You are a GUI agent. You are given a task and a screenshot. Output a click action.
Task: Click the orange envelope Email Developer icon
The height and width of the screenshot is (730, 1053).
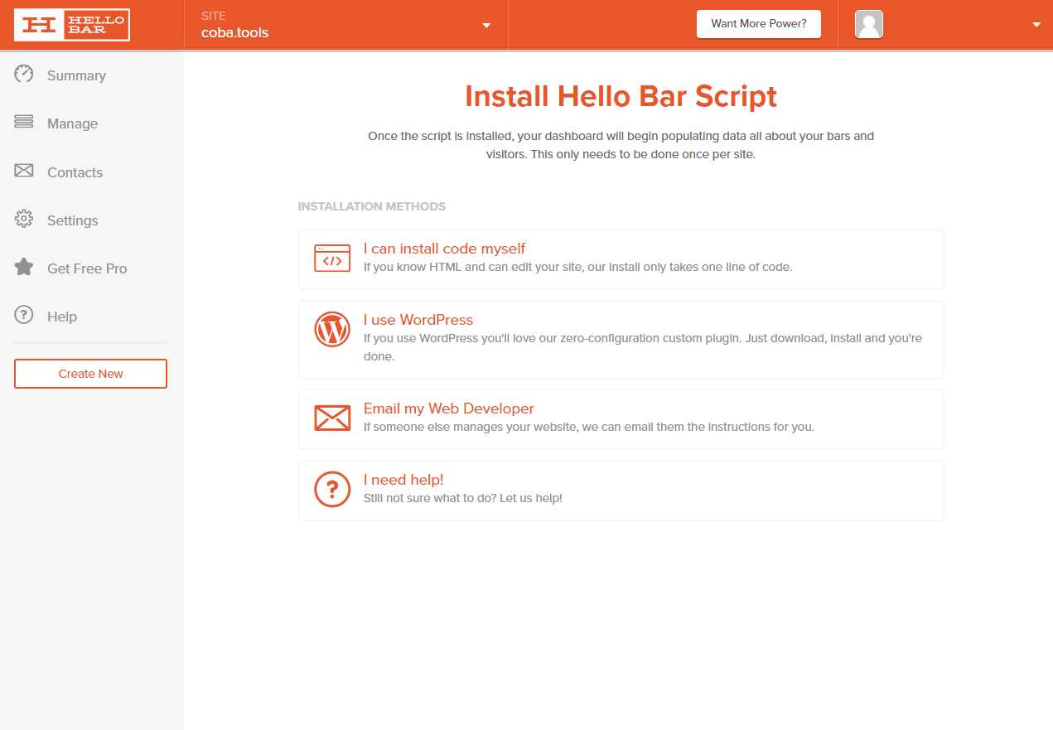click(332, 418)
